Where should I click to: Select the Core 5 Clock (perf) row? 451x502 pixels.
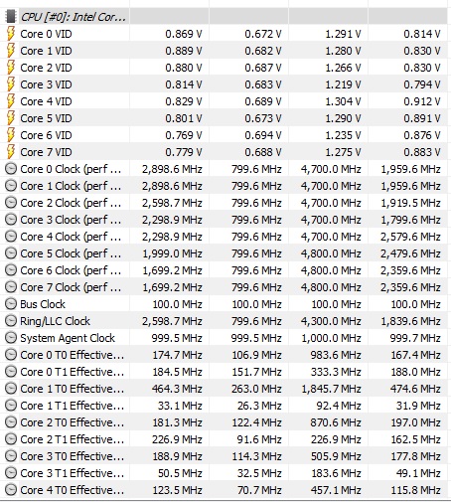(x=225, y=253)
